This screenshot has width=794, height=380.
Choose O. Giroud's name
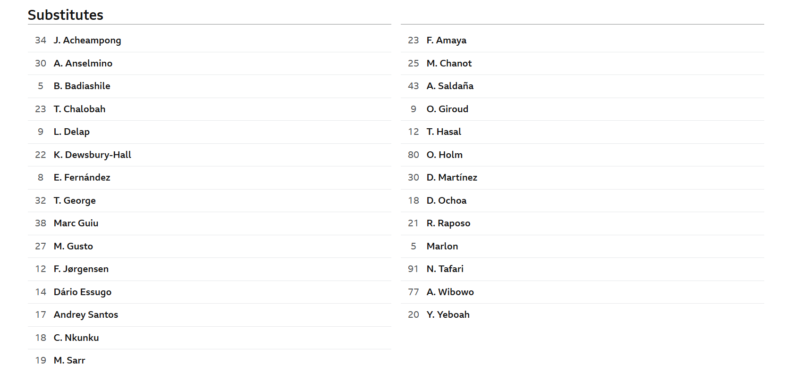(x=448, y=109)
